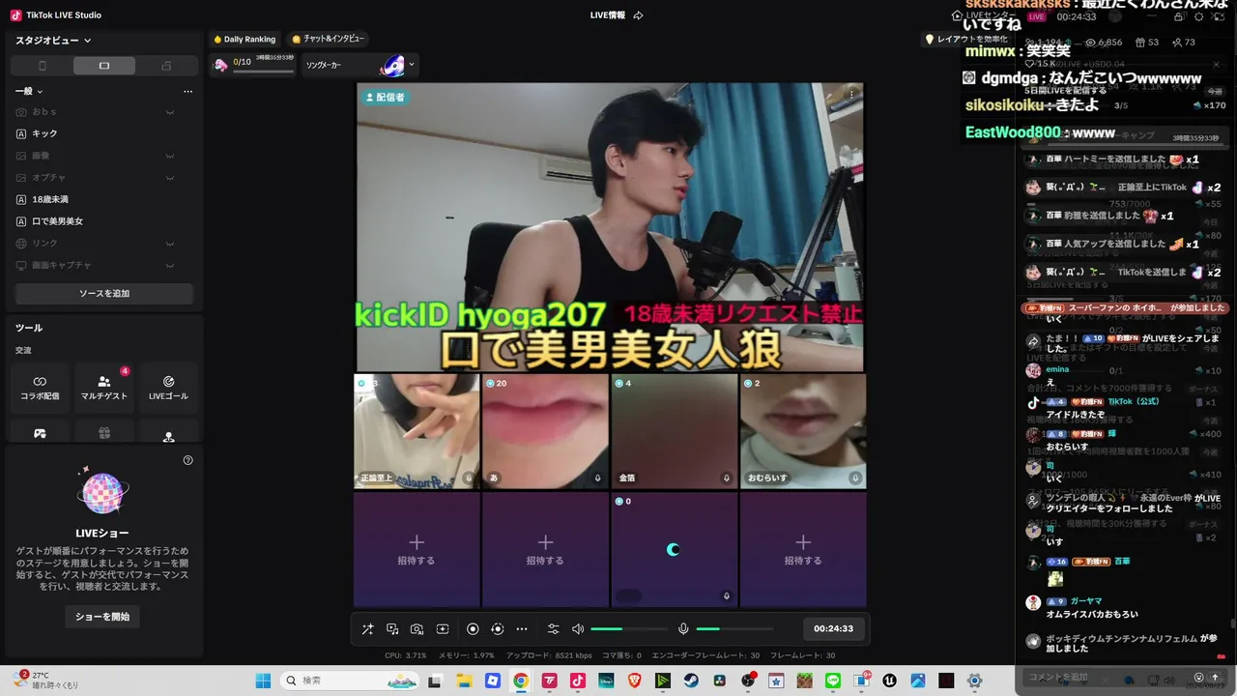Toggle mic for guest 金箔
The image size is (1237, 696).
(727, 478)
